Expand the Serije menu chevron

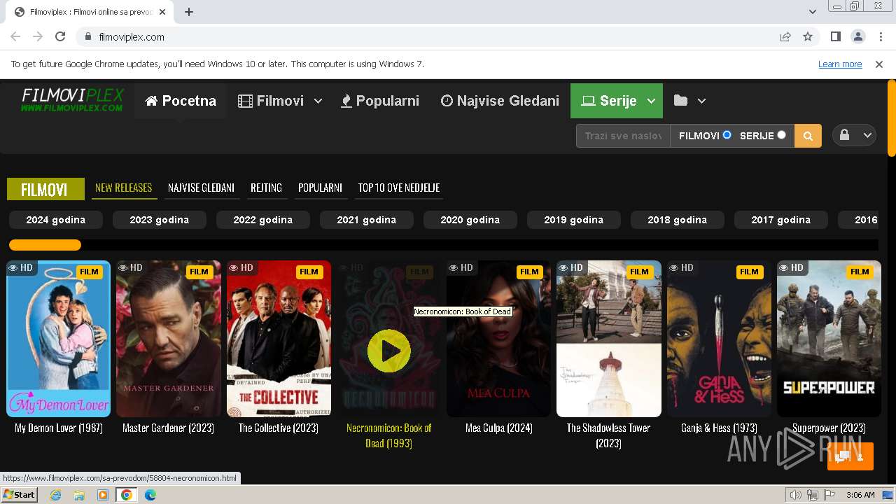651,101
